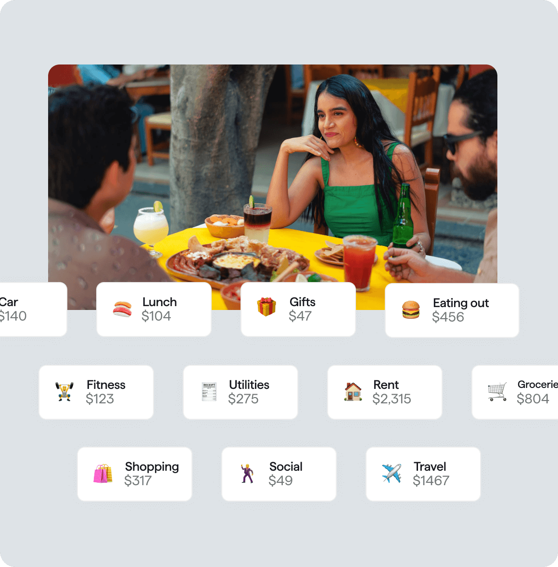558x567 pixels.
Task: Click the restaurant dinner photo
Action: [x=273, y=174]
